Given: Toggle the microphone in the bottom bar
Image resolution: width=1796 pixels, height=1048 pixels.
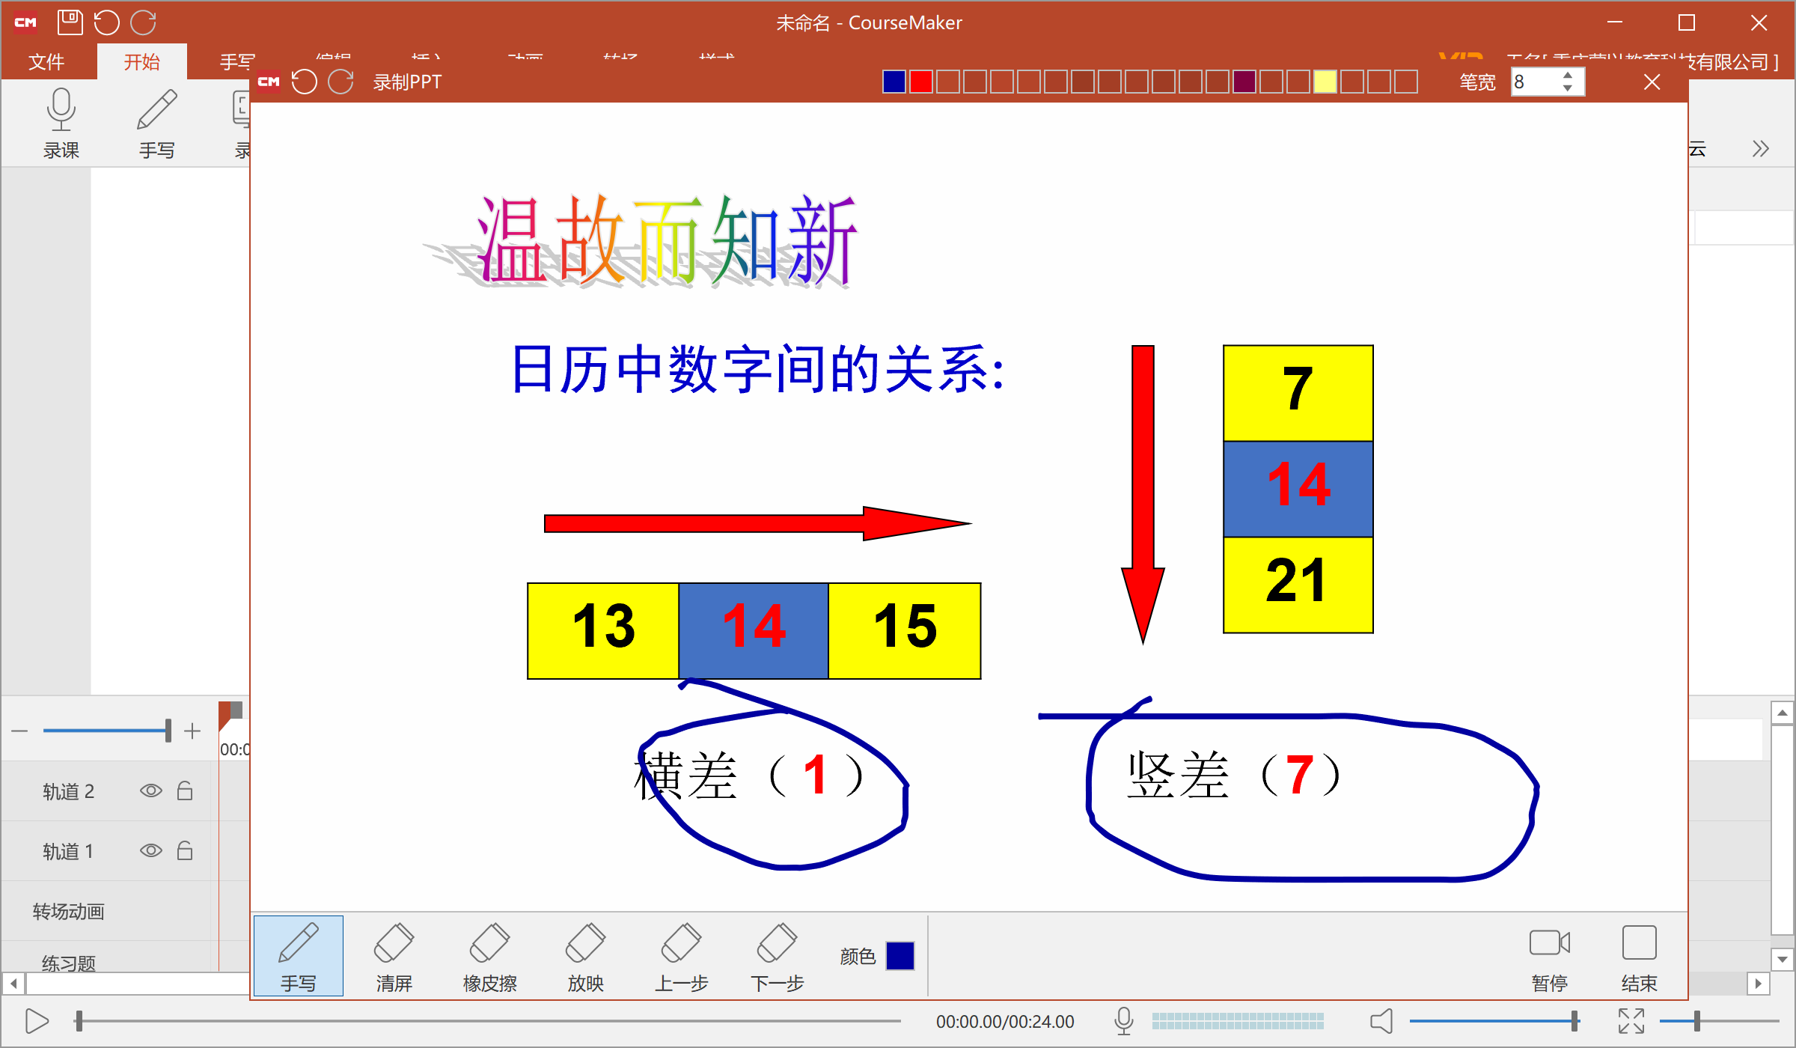Looking at the screenshot, I should (1123, 1020).
